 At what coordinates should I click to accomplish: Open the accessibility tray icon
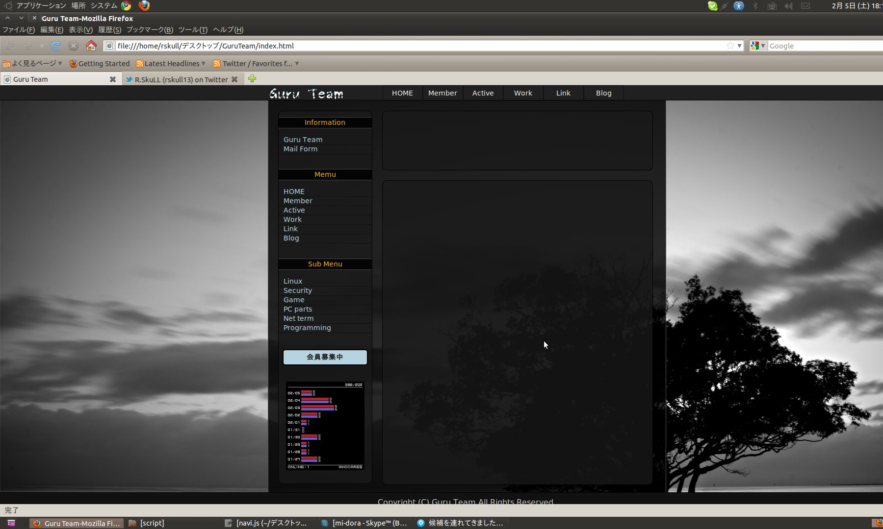click(739, 6)
